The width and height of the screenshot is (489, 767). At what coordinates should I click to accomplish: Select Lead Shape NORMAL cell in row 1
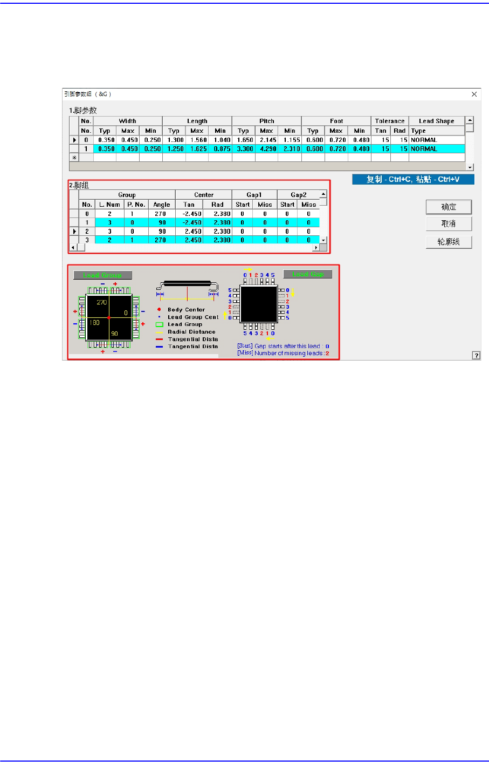(x=437, y=149)
